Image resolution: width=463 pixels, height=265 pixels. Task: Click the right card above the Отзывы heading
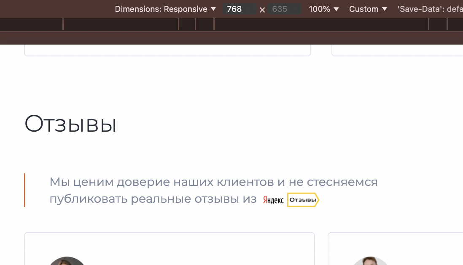coord(397,50)
